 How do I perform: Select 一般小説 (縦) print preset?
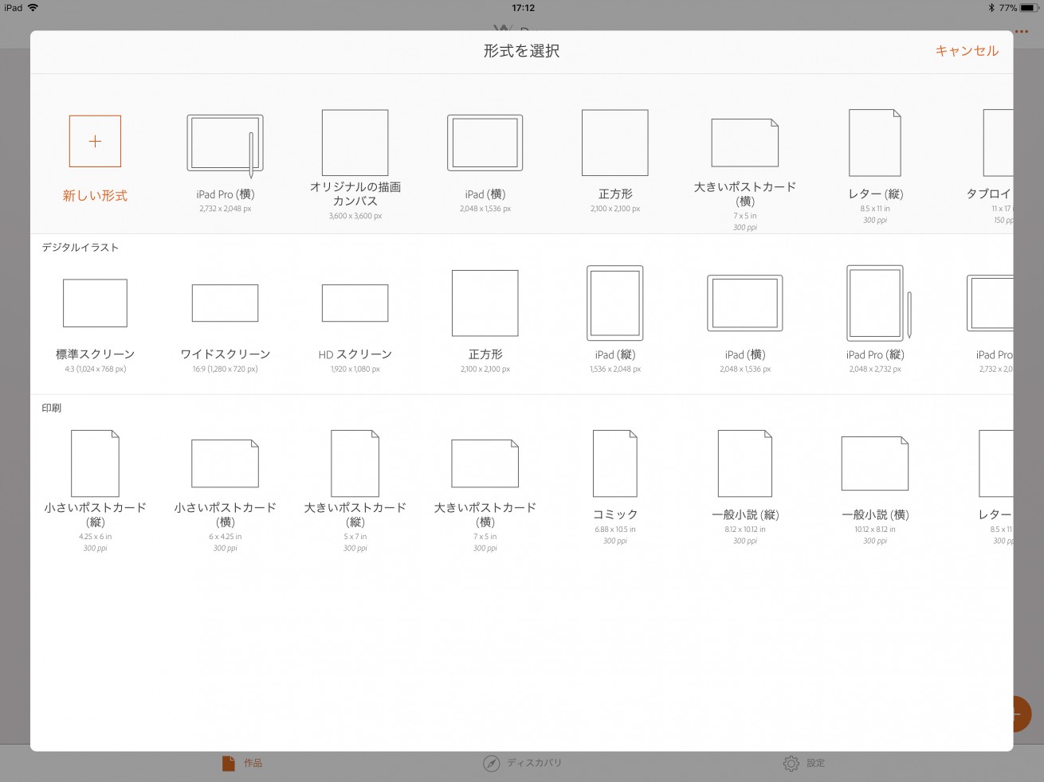pyautogui.click(x=745, y=487)
